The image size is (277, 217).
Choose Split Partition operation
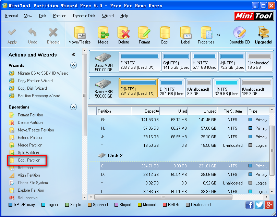coord(28,153)
